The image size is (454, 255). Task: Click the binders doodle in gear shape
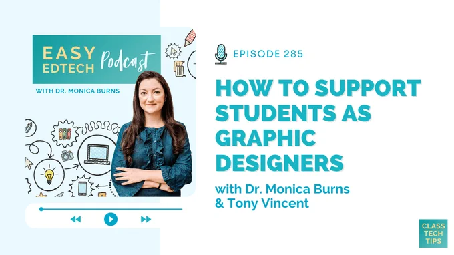(x=65, y=134)
